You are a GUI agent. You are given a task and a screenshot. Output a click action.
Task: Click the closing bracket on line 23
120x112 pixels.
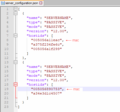19,107
